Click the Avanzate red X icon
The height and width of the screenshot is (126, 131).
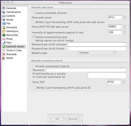tap(4, 54)
